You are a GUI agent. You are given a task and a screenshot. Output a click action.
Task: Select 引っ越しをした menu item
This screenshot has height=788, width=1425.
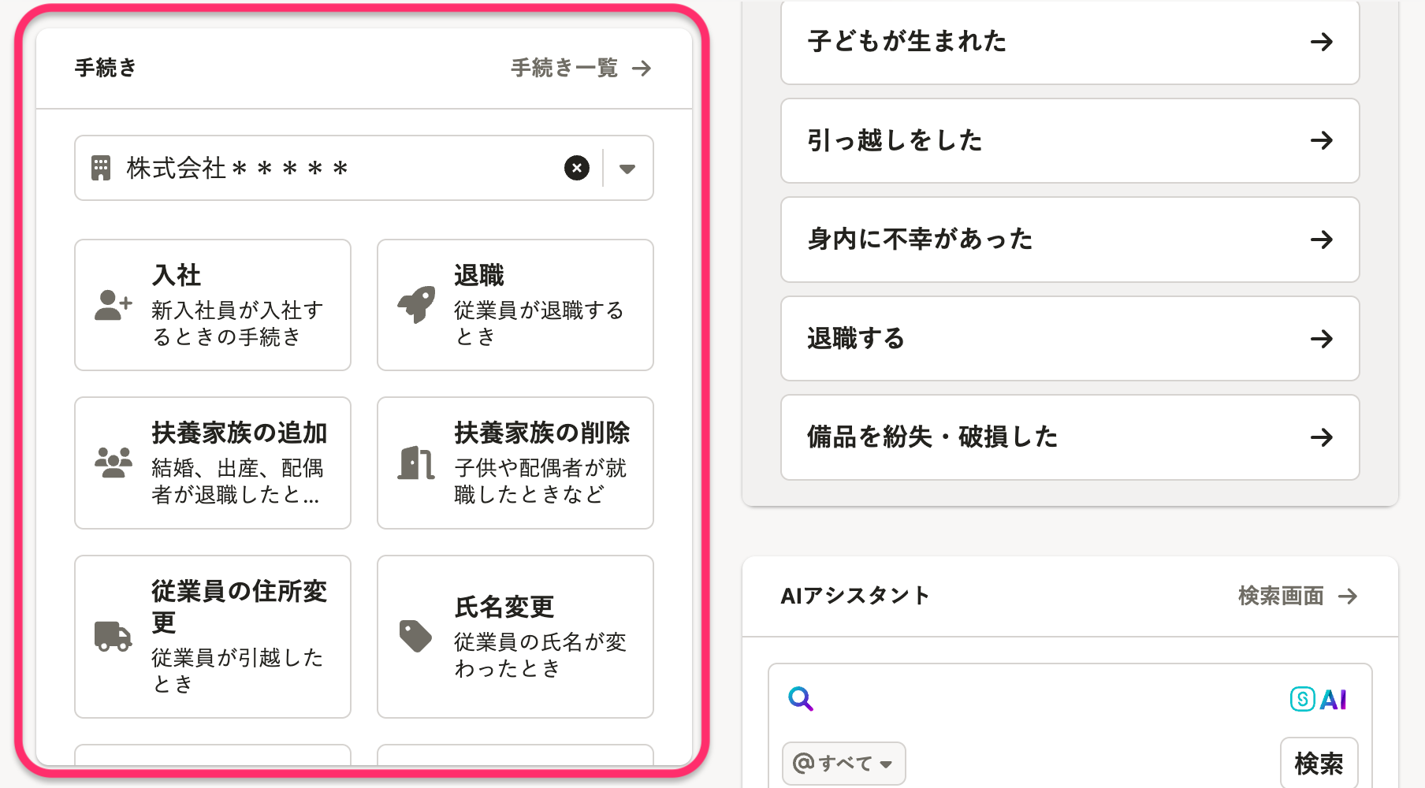click(x=1070, y=141)
